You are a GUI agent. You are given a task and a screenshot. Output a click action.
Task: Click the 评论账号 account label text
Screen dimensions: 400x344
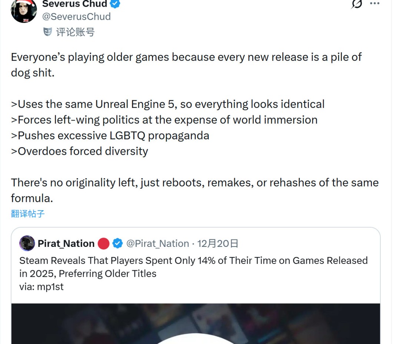(75, 32)
